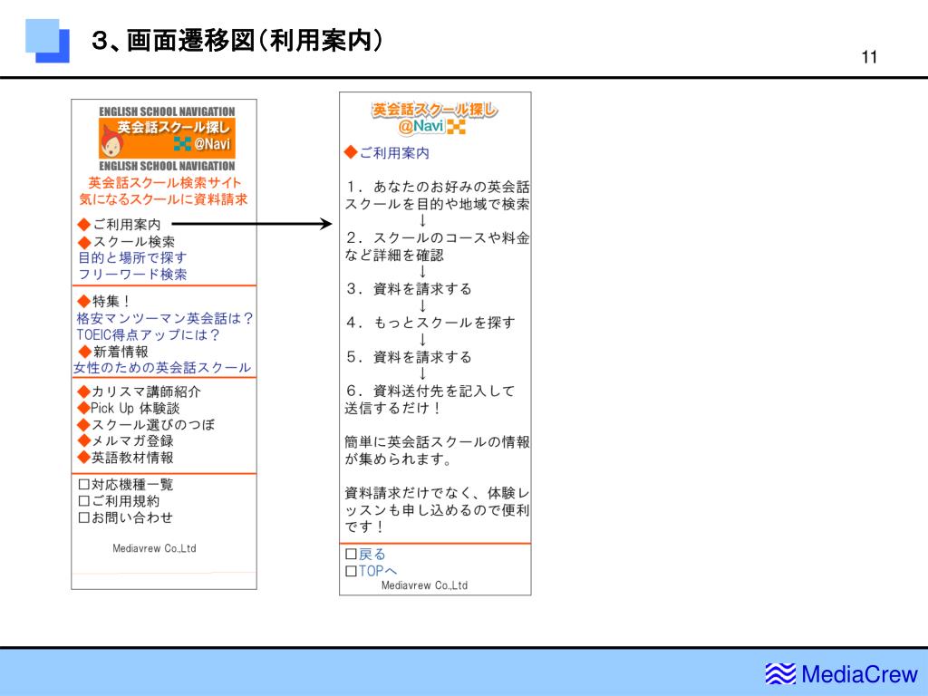Click Mediavrew Co.,Ltd text in right screen
Viewport: 928px width, 696px height.
point(424,585)
